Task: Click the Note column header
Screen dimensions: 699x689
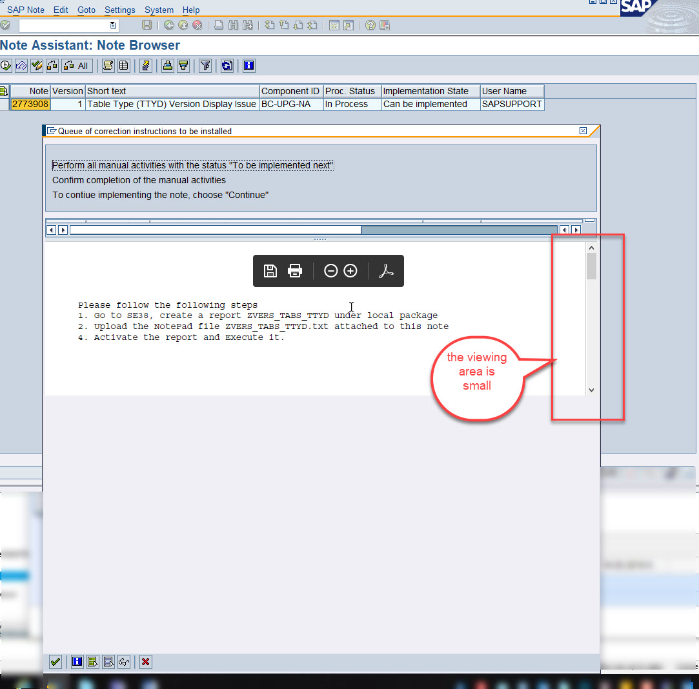Action: point(30,92)
